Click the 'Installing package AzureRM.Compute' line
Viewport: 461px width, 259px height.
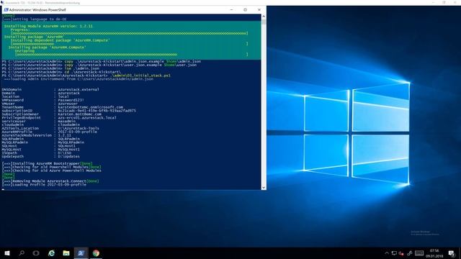click(47, 47)
